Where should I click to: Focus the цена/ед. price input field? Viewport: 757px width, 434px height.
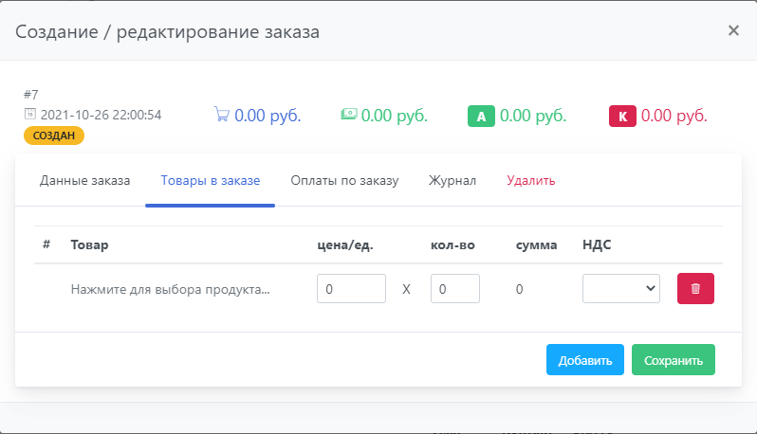351,289
